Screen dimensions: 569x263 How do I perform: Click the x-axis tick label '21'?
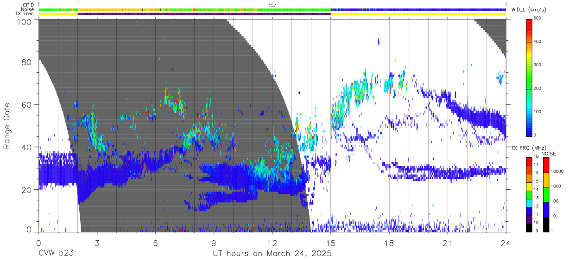[448, 243]
